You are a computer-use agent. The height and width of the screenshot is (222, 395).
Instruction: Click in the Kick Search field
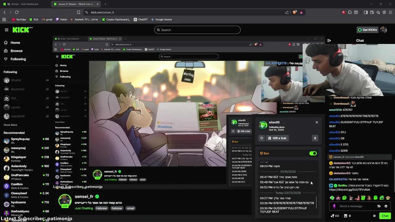(197, 30)
